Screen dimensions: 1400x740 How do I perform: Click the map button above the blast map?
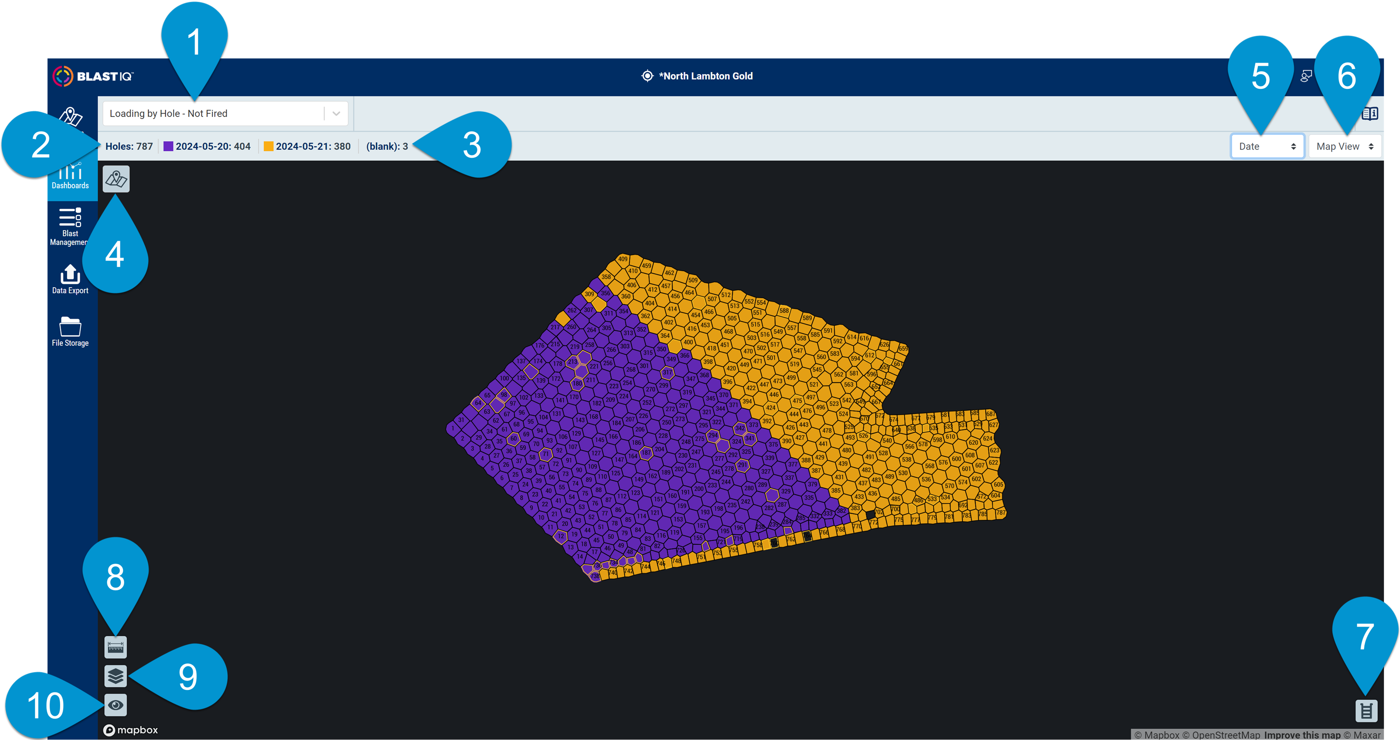point(116,179)
